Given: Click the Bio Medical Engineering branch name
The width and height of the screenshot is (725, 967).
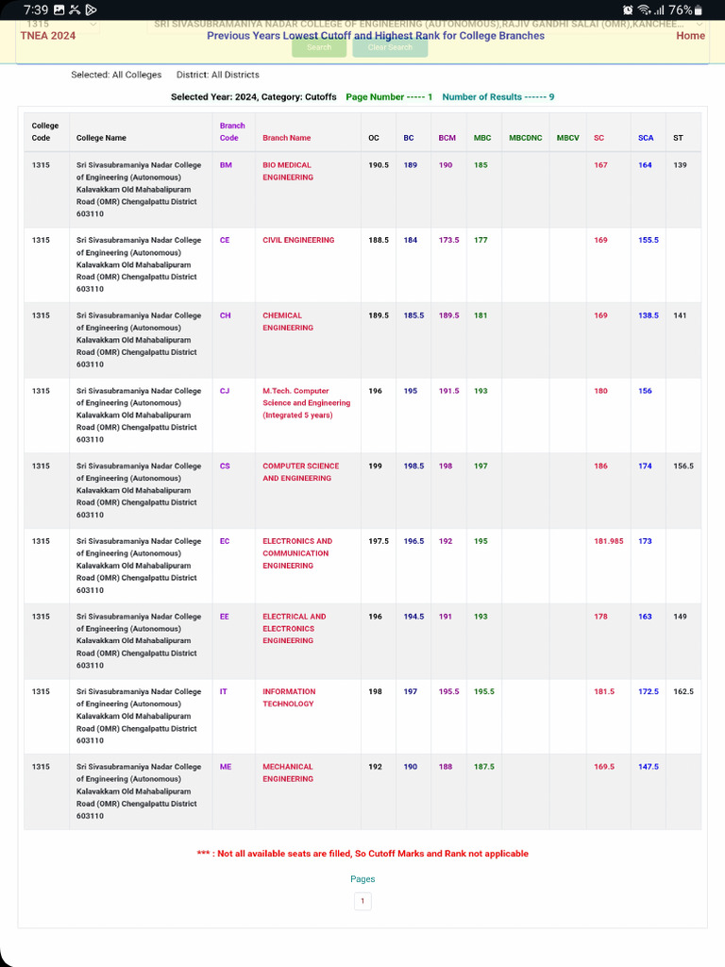Looking at the screenshot, I should click(x=288, y=171).
